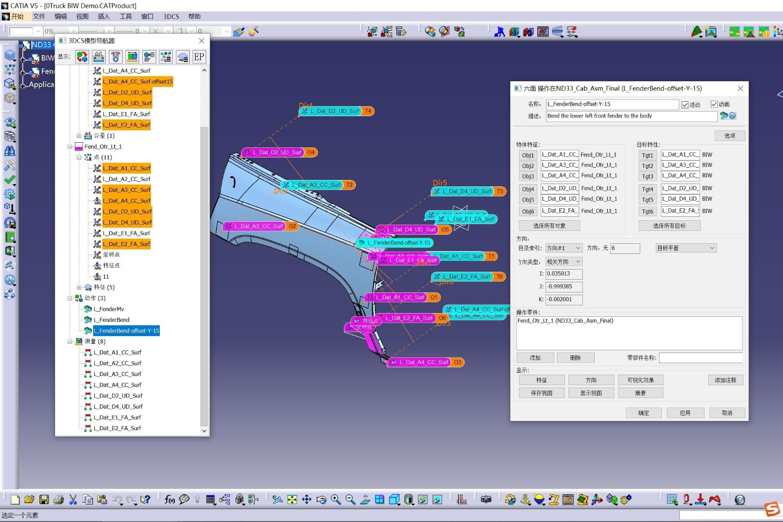Open the 文件 menu

coord(39,17)
